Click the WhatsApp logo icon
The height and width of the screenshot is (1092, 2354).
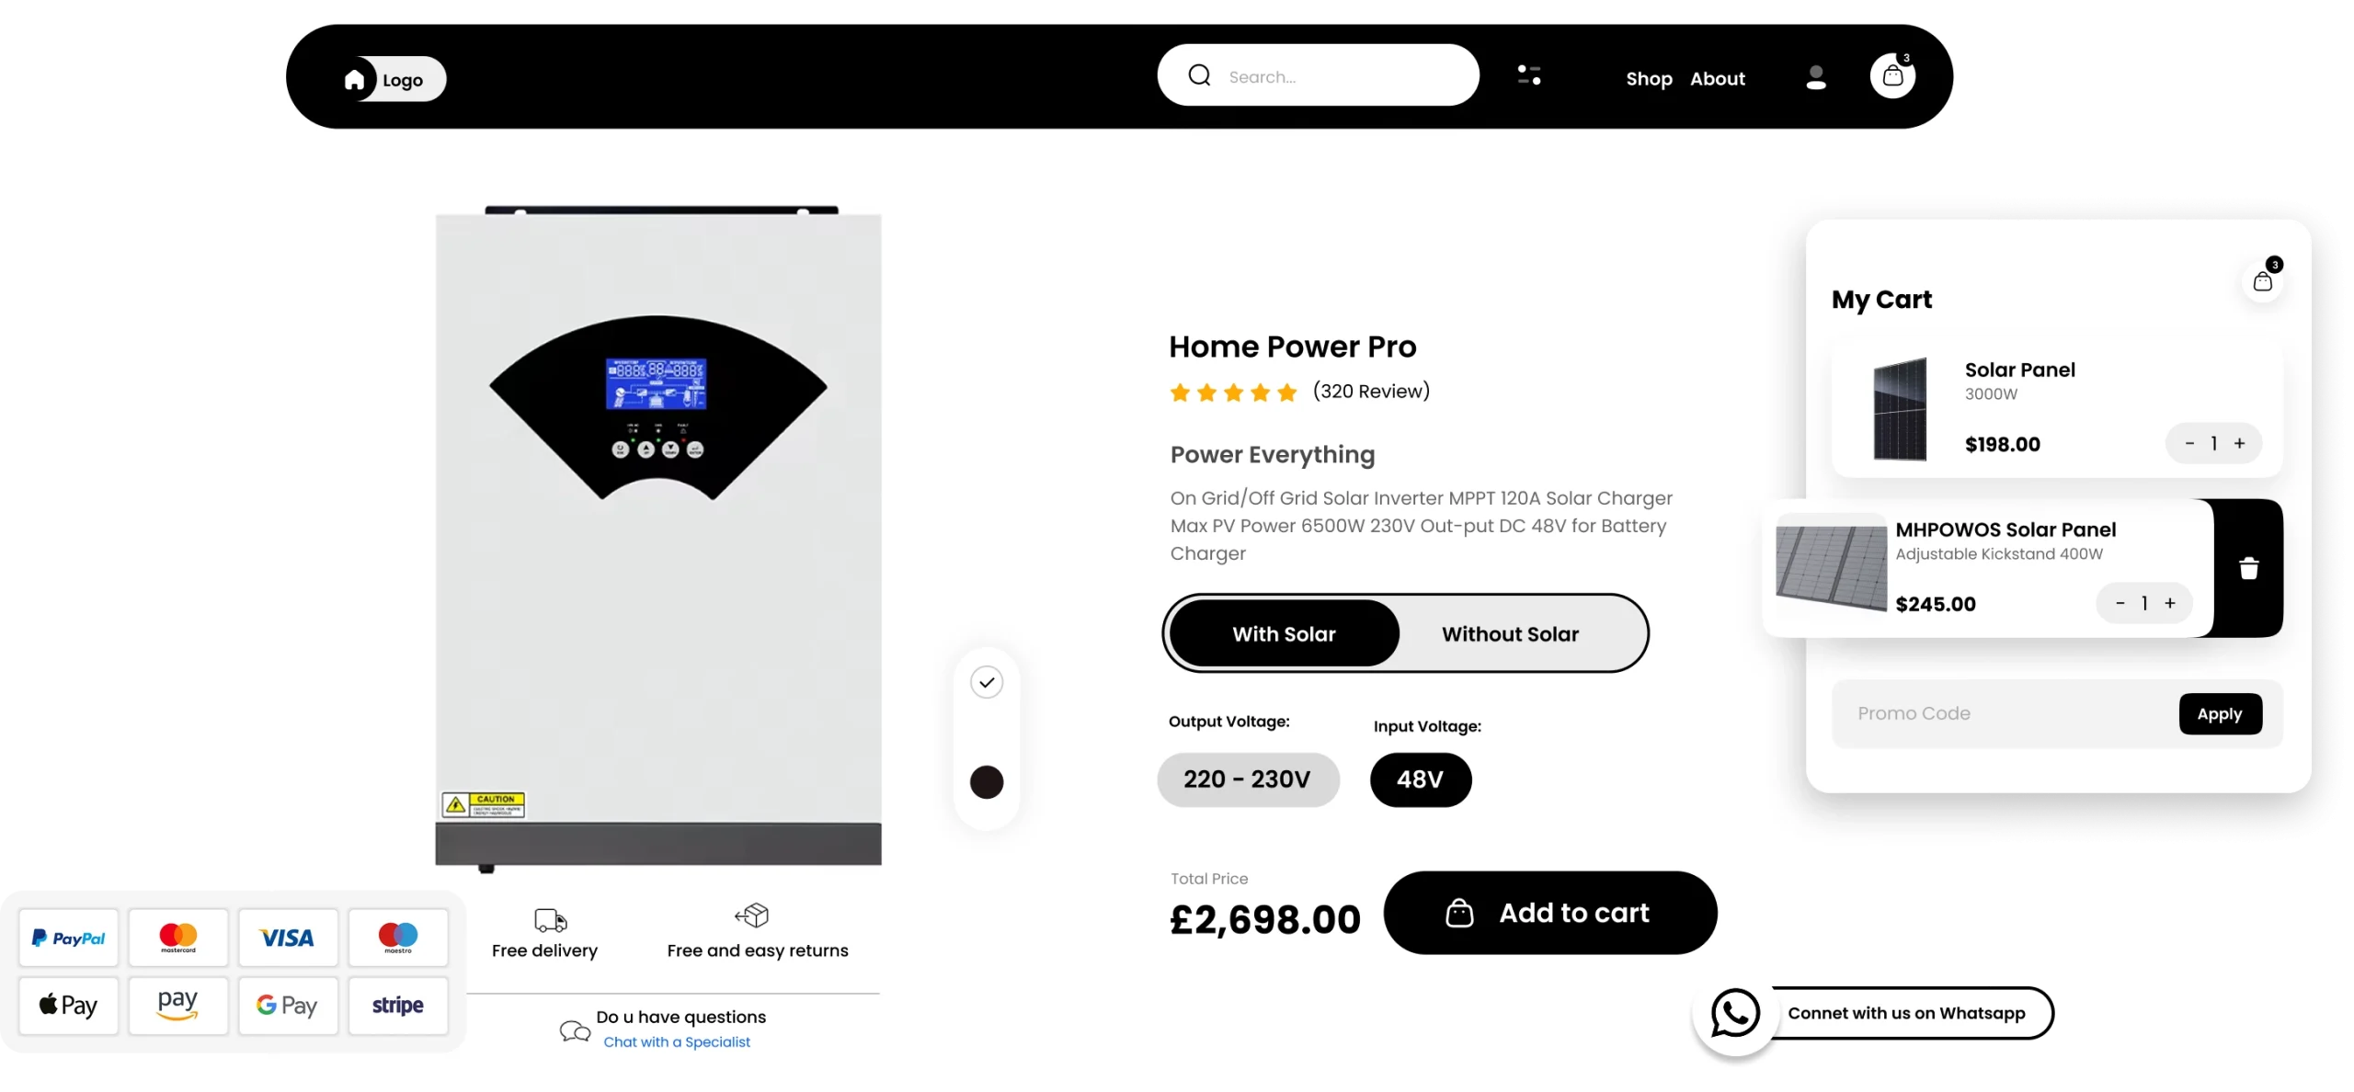[x=1735, y=1013]
